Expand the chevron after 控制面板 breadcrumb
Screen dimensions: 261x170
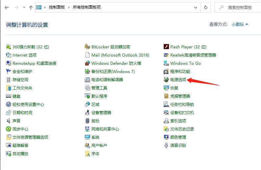coord(69,8)
